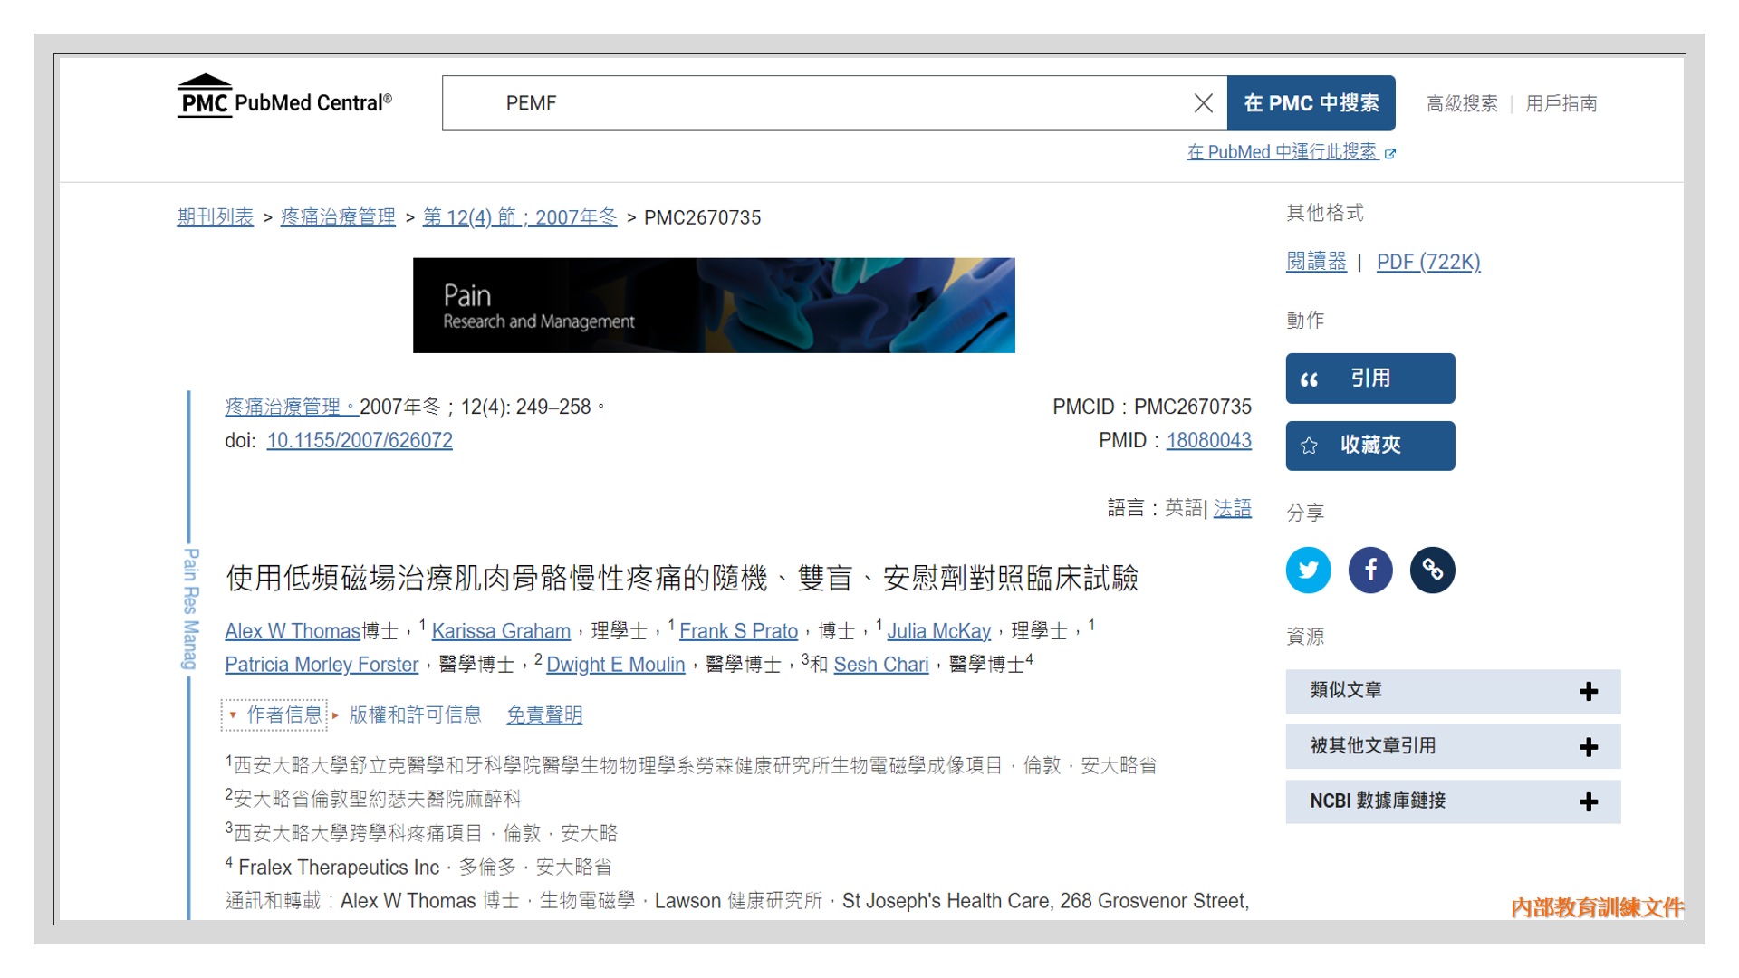1739x978 pixels.
Task: Open author Patricia Morley Forster
Action: pyautogui.click(x=322, y=665)
